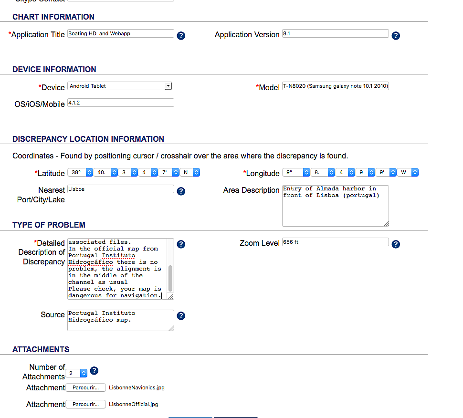Click help icon next to Zoom Level
The height and width of the screenshot is (418, 463).
(x=396, y=244)
